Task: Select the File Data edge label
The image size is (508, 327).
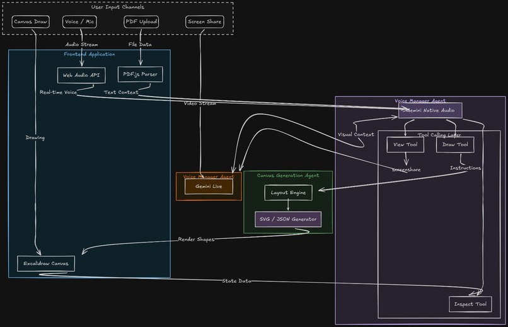Action: 140,44
